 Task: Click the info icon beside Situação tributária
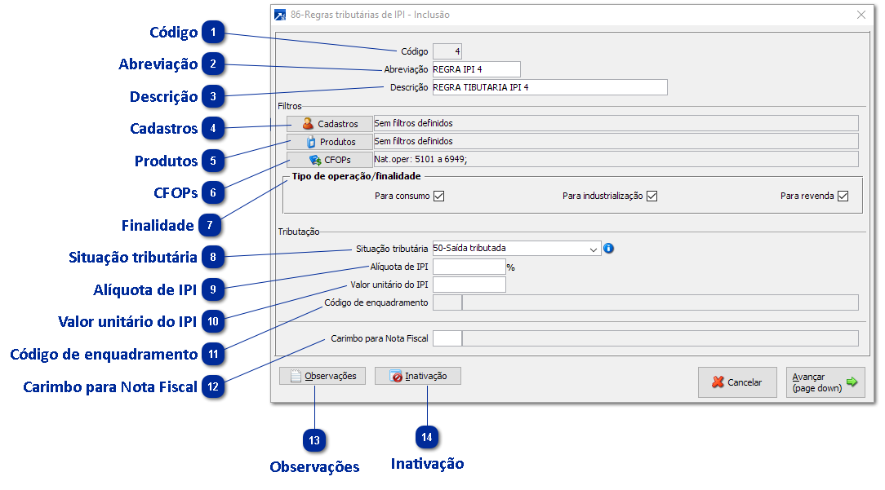pyautogui.click(x=608, y=248)
